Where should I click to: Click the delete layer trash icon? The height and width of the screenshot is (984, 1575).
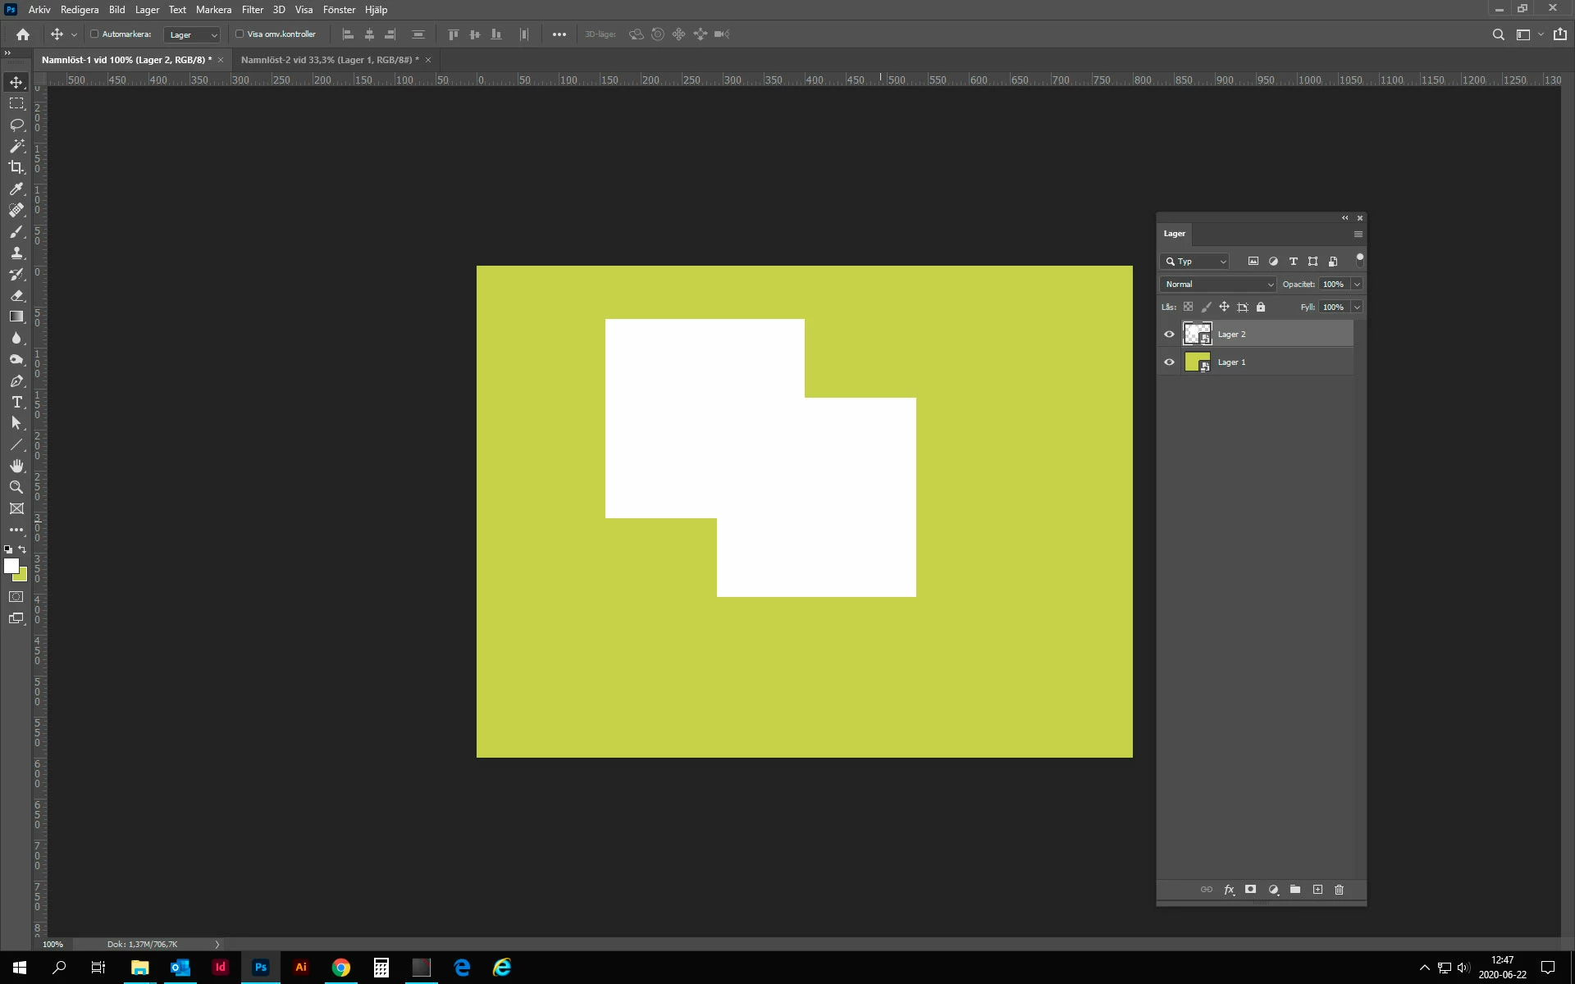pos(1339,890)
